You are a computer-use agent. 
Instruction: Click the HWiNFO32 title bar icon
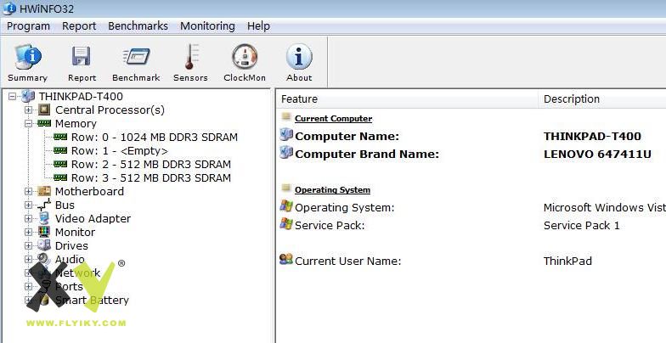[9, 8]
